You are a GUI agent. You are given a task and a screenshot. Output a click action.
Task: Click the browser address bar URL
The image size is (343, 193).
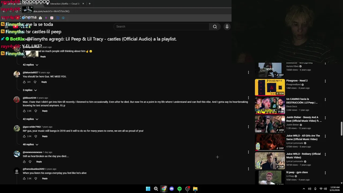click(x=51, y=11)
